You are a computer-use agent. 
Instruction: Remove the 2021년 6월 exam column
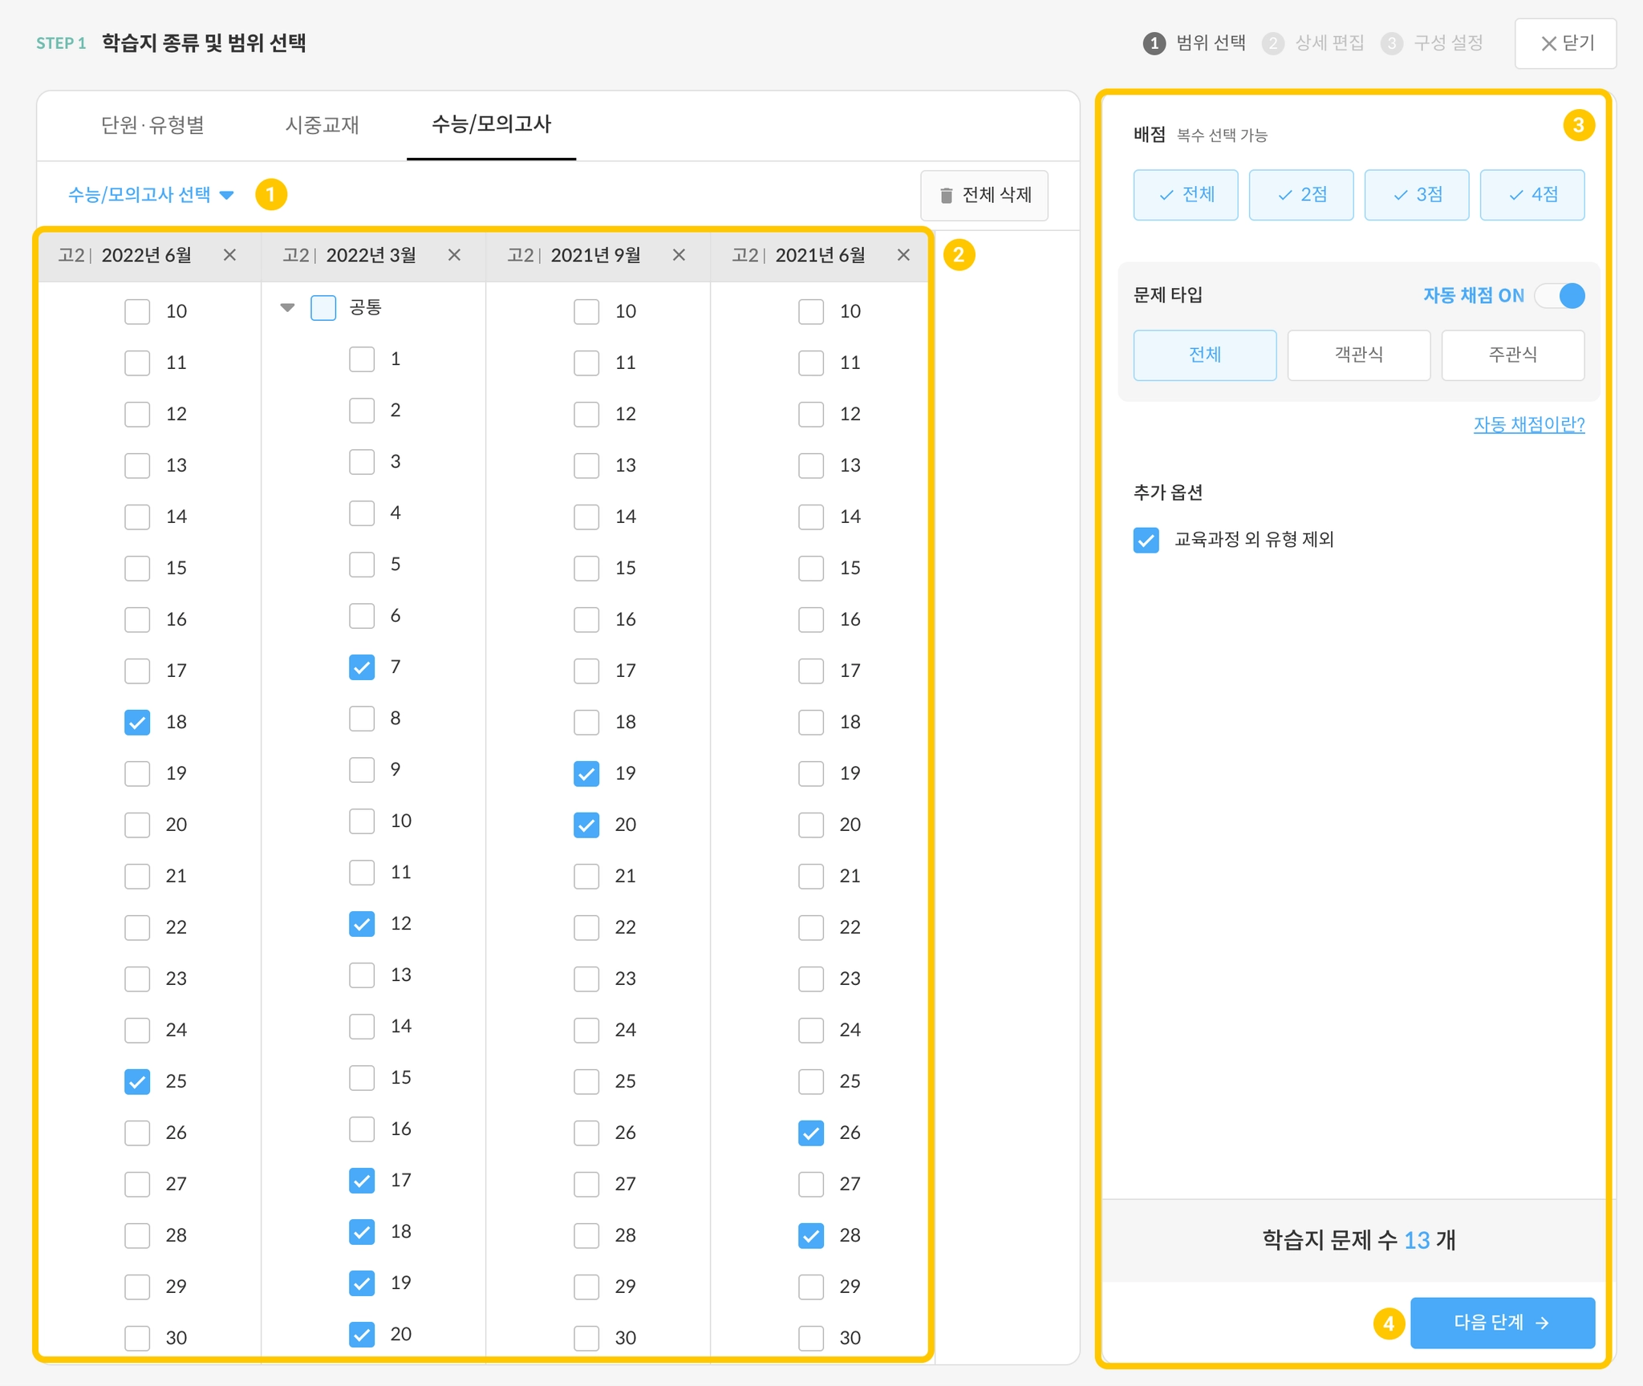(x=903, y=255)
